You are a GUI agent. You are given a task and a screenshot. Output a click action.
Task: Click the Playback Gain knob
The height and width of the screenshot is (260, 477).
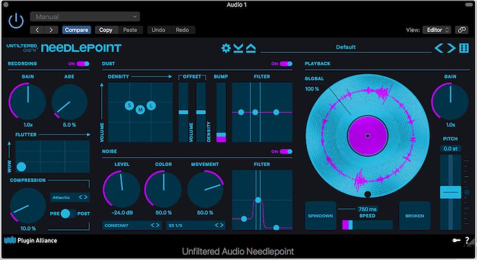pos(450,102)
